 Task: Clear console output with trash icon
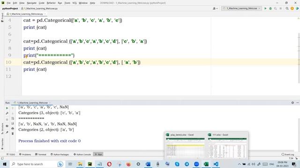click(x=13, y=134)
